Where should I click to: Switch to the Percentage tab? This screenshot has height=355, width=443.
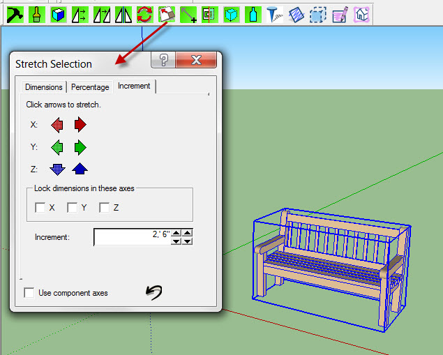90,87
